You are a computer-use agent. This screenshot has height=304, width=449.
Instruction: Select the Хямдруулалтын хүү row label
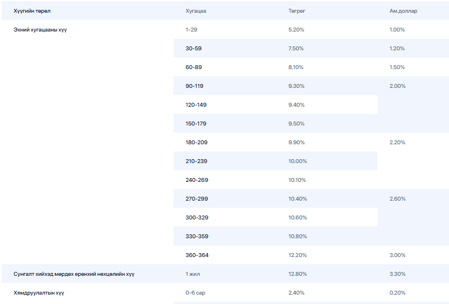coord(39,292)
